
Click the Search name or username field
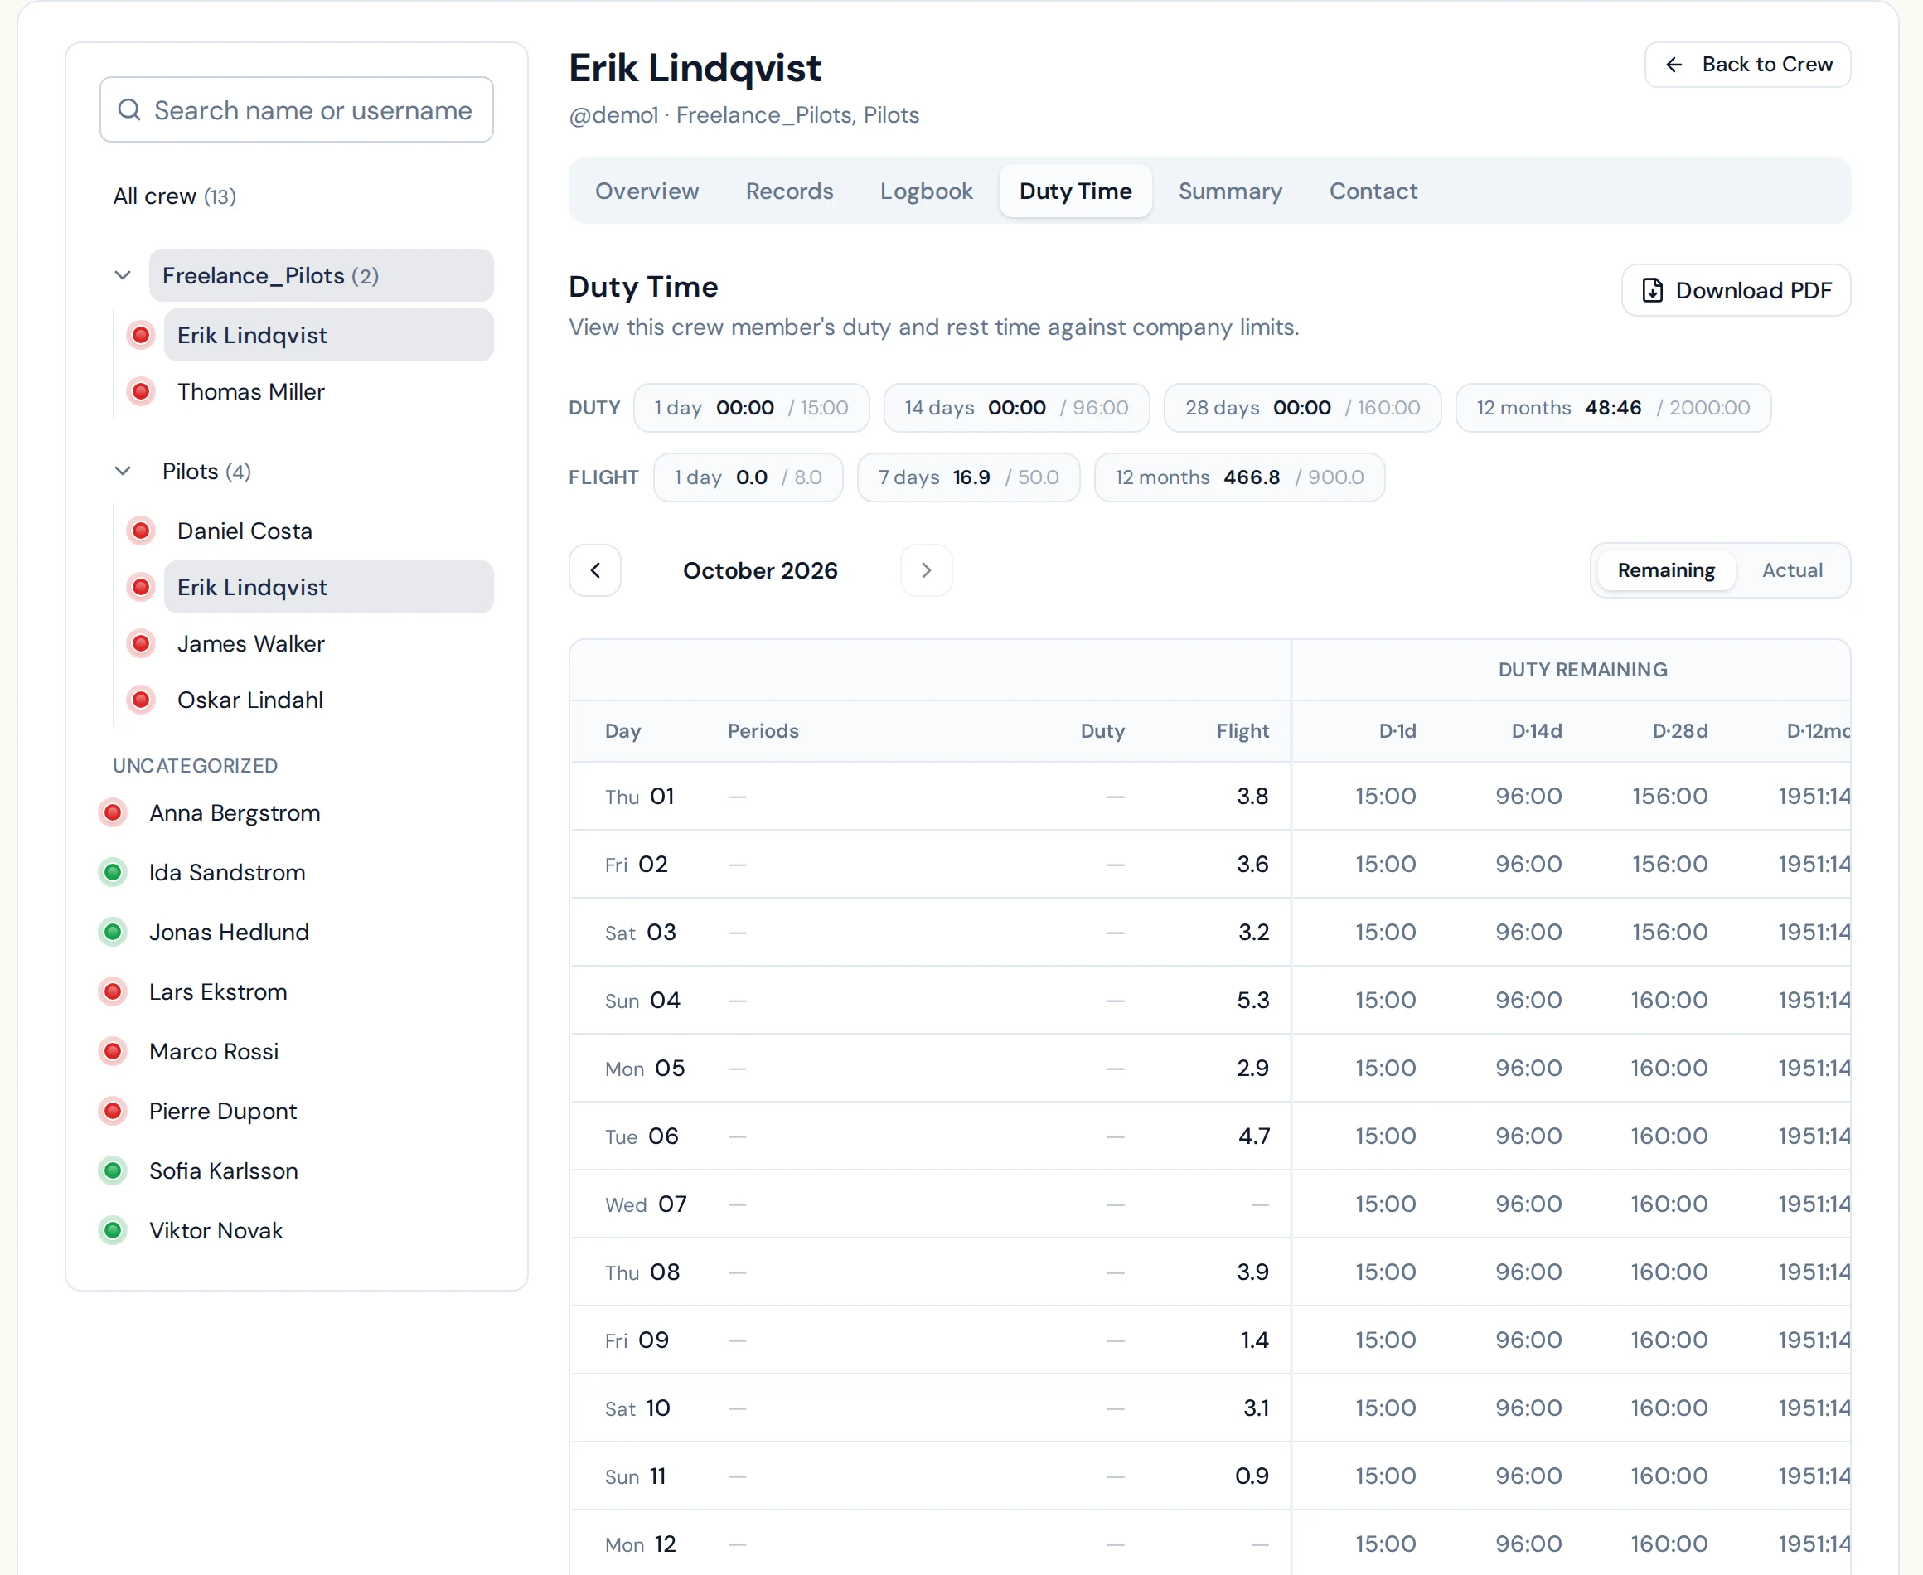tap(297, 109)
